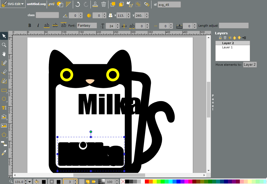Open the Fantasy font selector
Viewport: 267px width, 184px height.
pos(87,26)
